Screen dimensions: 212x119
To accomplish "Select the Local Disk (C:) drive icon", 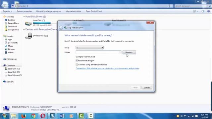I will coord(28,23).
